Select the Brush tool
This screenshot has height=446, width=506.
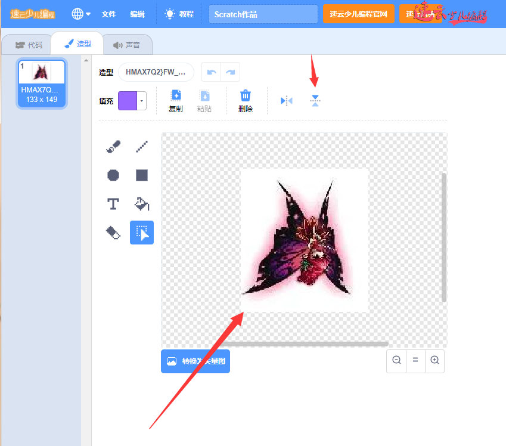113,146
